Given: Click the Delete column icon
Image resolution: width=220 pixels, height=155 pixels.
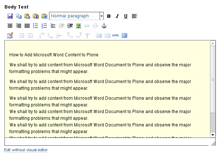Looking at the screenshot, I should 87,36.
